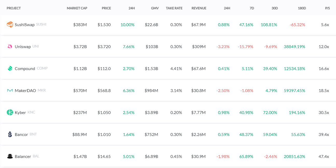Sort by the Price column header
The width and height of the screenshot is (336, 168).
point(106,8)
